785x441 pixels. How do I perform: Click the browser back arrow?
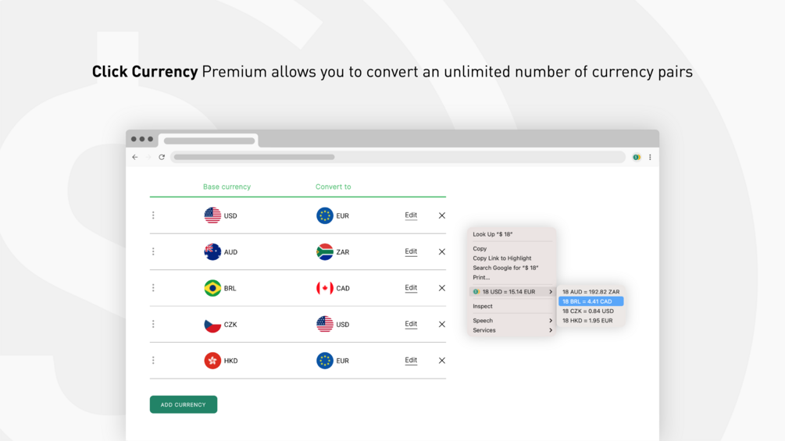pos(135,157)
